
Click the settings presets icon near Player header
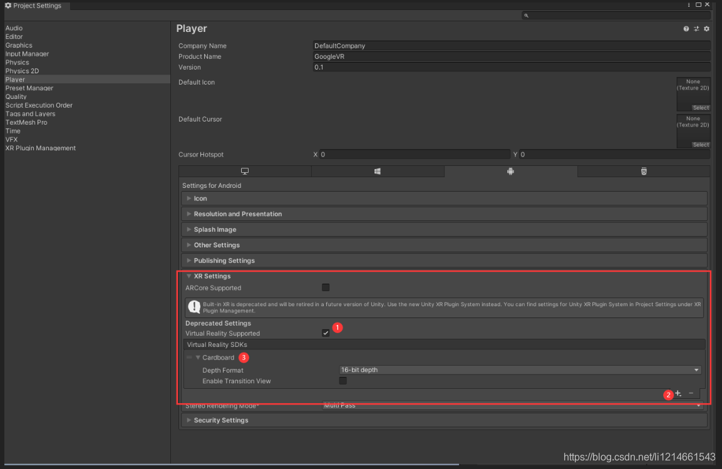tap(696, 28)
